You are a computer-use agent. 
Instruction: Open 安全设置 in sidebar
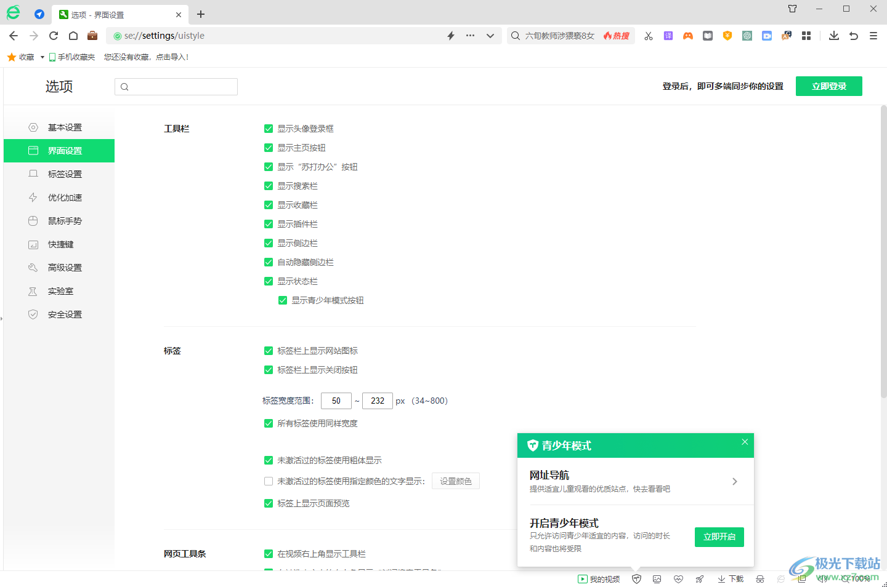tap(59, 314)
